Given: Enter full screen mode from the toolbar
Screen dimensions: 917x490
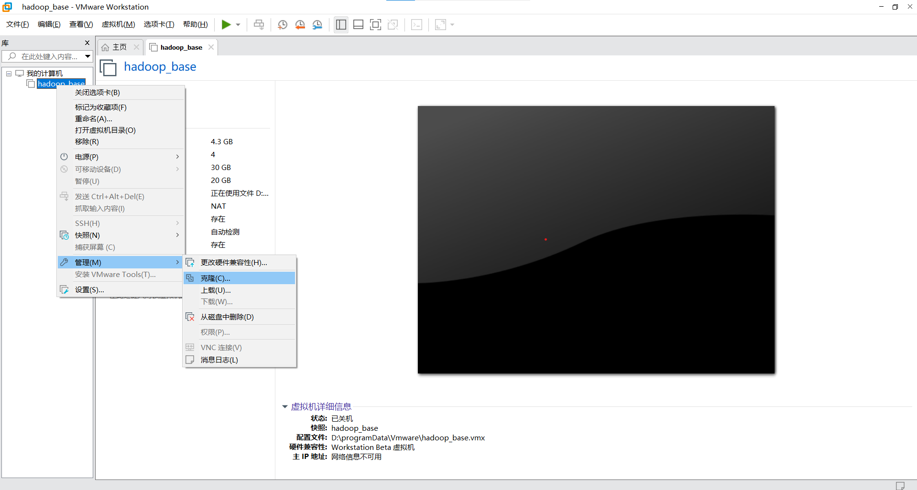Looking at the screenshot, I should (x=375, y=24).
